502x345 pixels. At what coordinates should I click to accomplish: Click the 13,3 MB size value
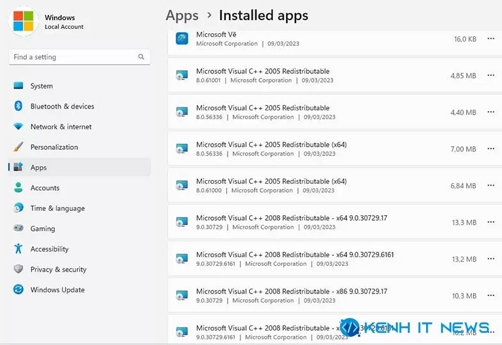click(464, 223)
